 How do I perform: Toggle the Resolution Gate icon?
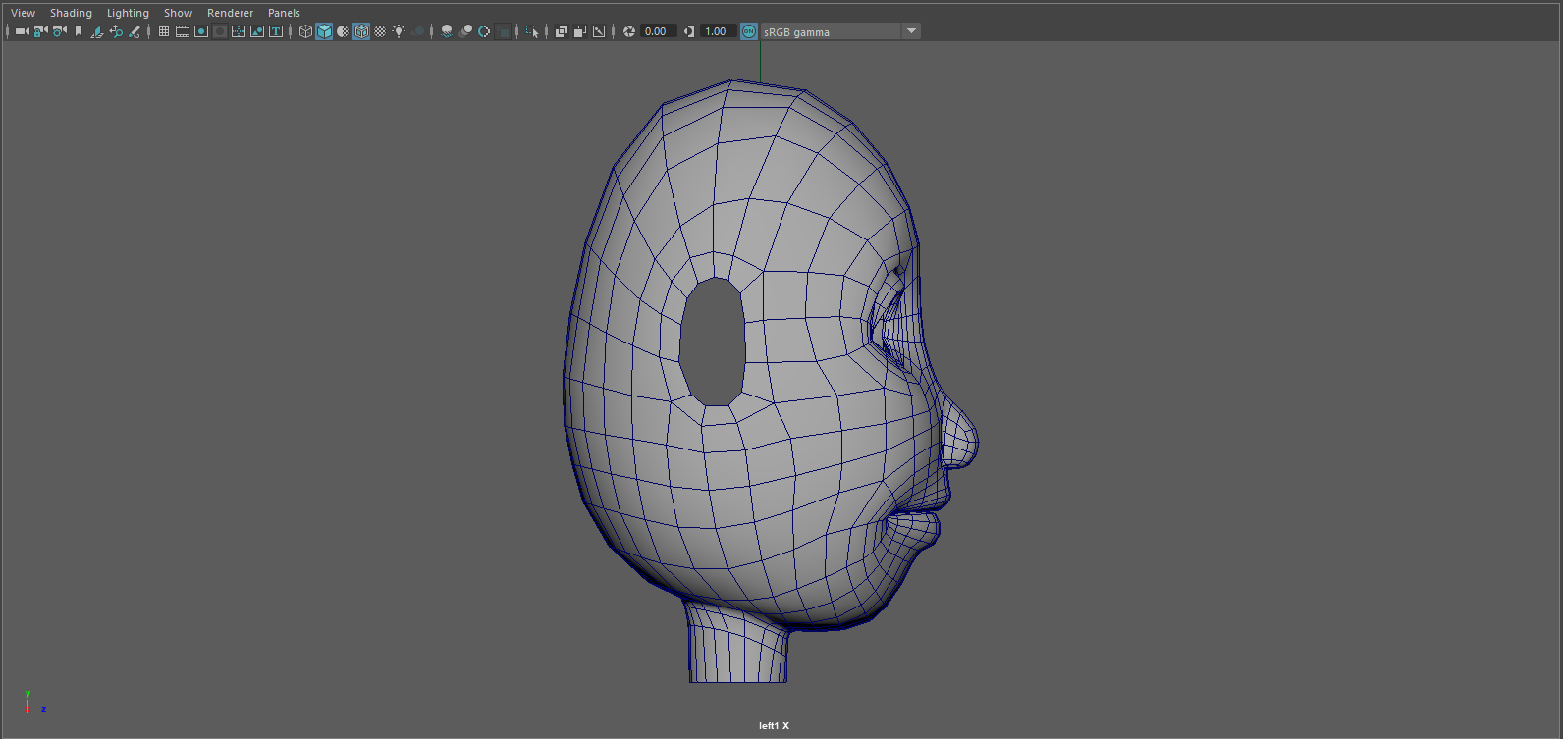pyautogui.click(x=201, y=31)
